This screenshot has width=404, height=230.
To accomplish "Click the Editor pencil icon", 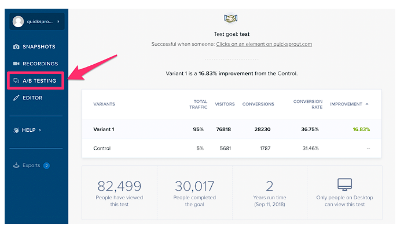I will tap(16, 98).
